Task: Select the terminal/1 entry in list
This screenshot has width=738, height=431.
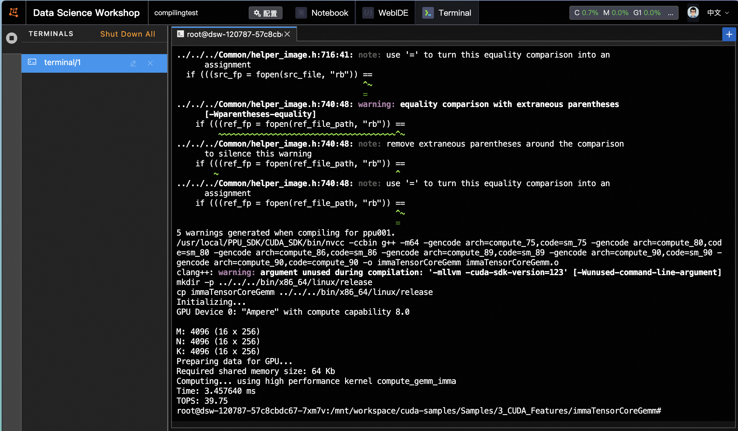Action: point(62,63)
